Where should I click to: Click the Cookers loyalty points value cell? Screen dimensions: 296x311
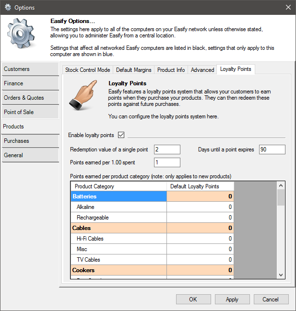tap(201, 270)
